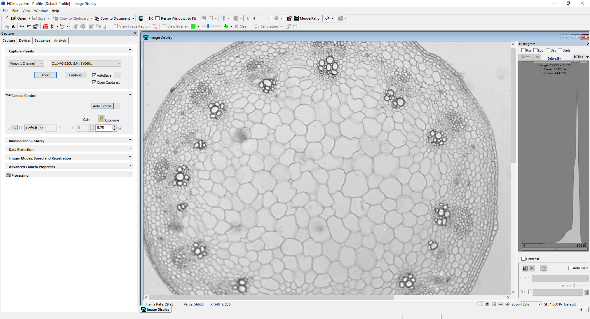Click the green overlay color swatch
This screenshot has height=319, width=590.
tap(193, 26)
